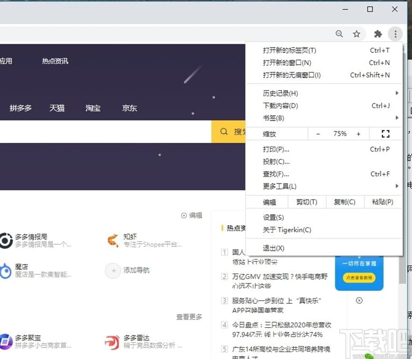Open the 知虾 shrimp icon shortcut
The width and height of the screenshot is (412, 359).
[x=113, y=240]
